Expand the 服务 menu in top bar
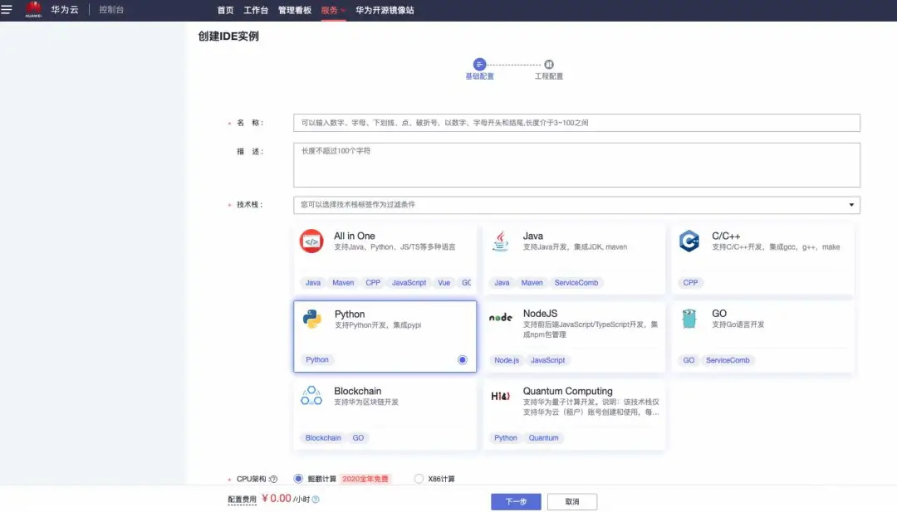The width and height of the screenshot is (897, 512). (332, 10)
